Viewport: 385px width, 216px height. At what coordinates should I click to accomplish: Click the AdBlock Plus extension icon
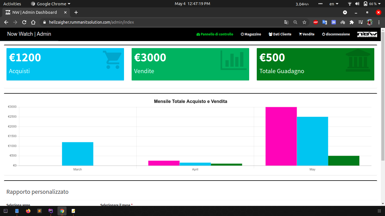click(315, 22)
